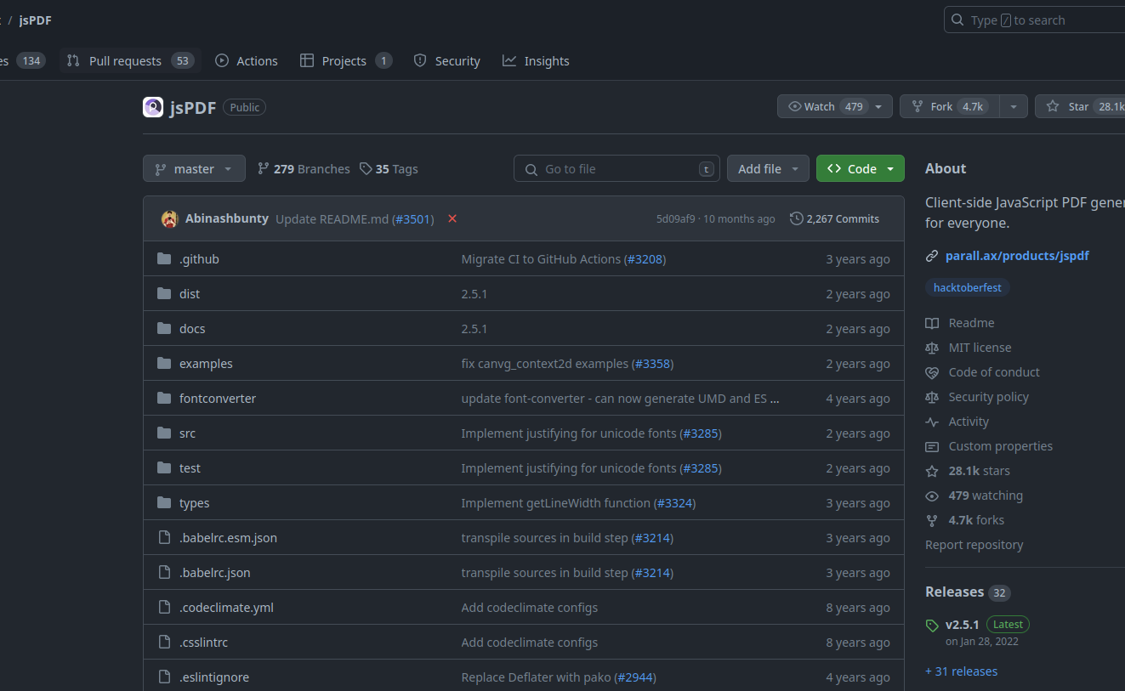Expand the master branch selector

pos(194,168)
